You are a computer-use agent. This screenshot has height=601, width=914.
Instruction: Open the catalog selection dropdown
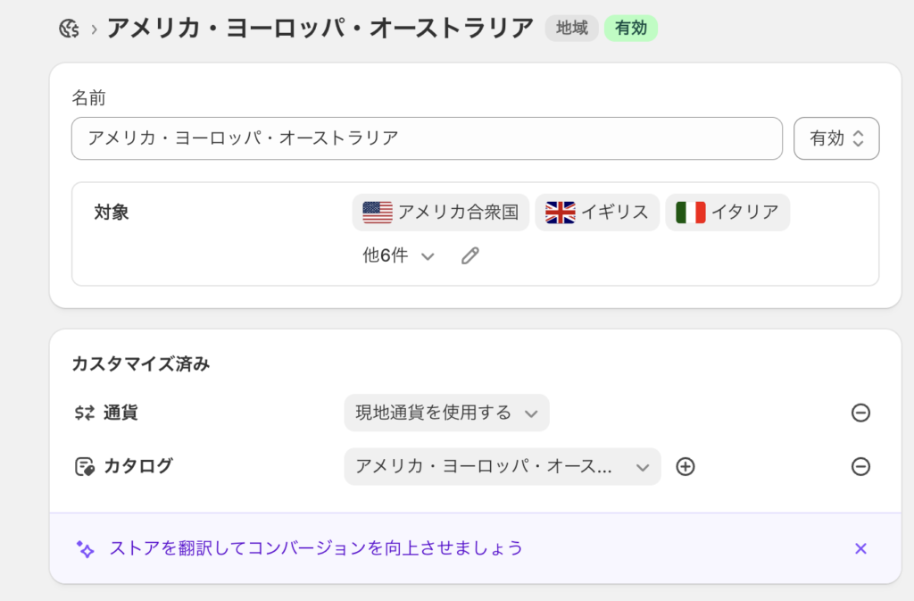click(502, 466)
